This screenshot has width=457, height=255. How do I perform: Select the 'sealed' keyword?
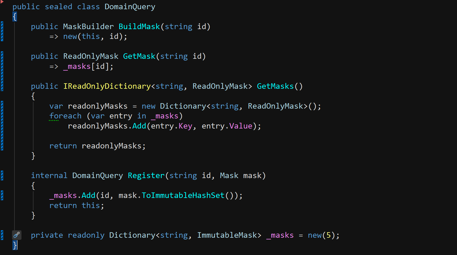click(59, 7)
